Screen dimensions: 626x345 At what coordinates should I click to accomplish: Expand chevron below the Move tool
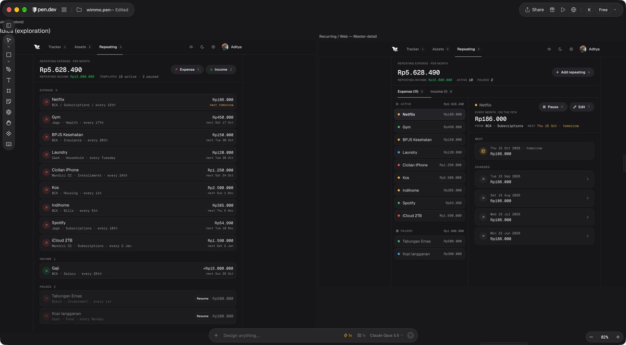[9, 47]
